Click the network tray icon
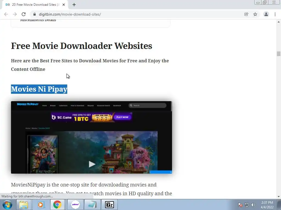Viewport: 281px width, 210px height. point(247,205)
